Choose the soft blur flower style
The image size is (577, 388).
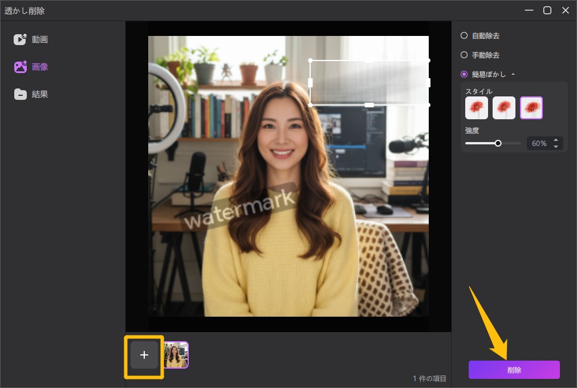(504, 108)
